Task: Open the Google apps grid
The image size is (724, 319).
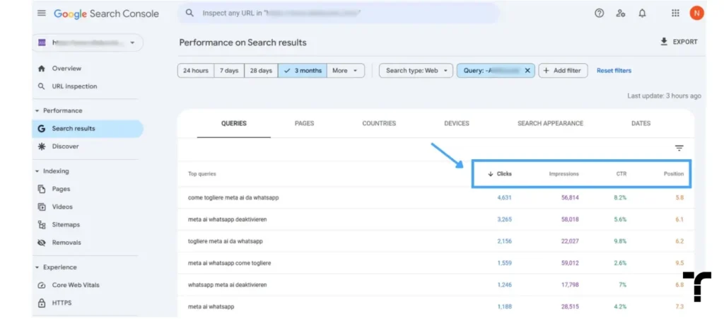Action: 675,13
